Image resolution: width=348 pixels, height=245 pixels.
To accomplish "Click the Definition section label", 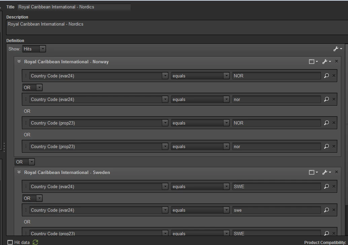I will click(15, 41).
